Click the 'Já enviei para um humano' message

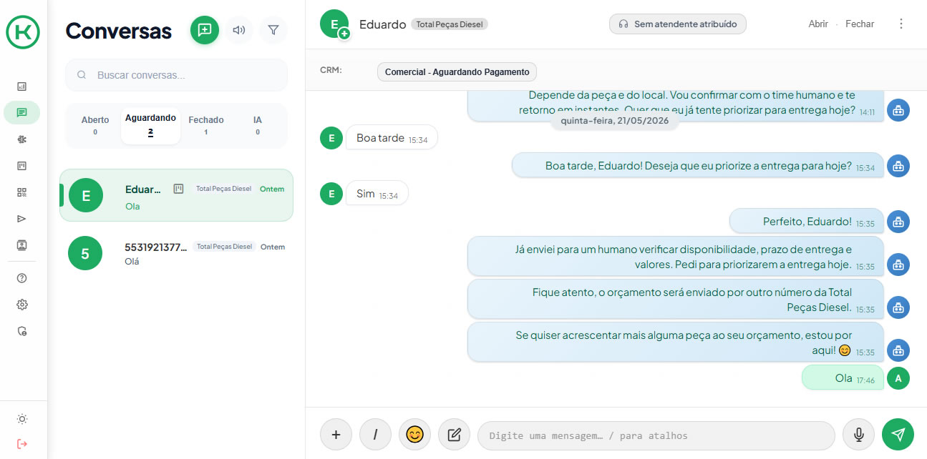pyautogui.click(x=675, y=257)
